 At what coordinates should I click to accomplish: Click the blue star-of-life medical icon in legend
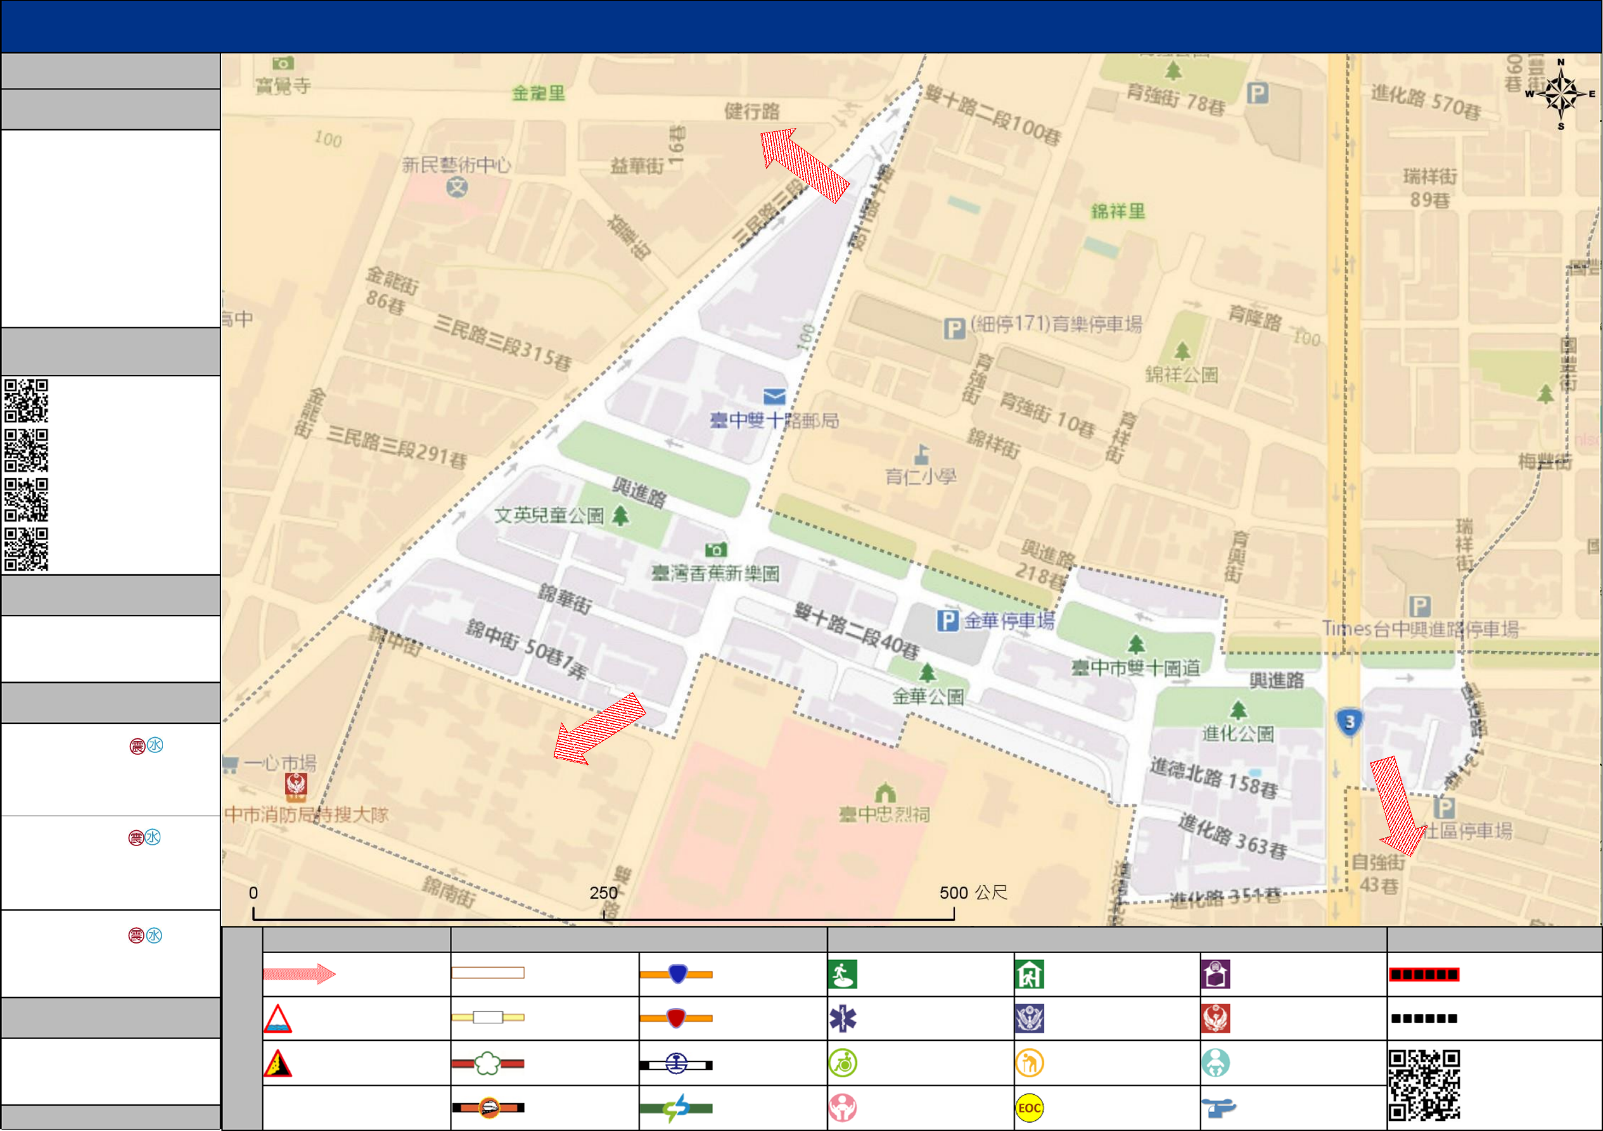tap(843, 1019)
